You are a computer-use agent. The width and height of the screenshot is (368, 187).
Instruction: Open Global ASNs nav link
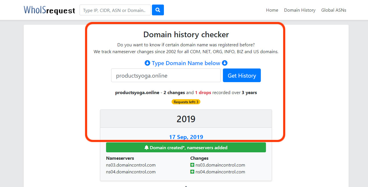pos(334,10)
